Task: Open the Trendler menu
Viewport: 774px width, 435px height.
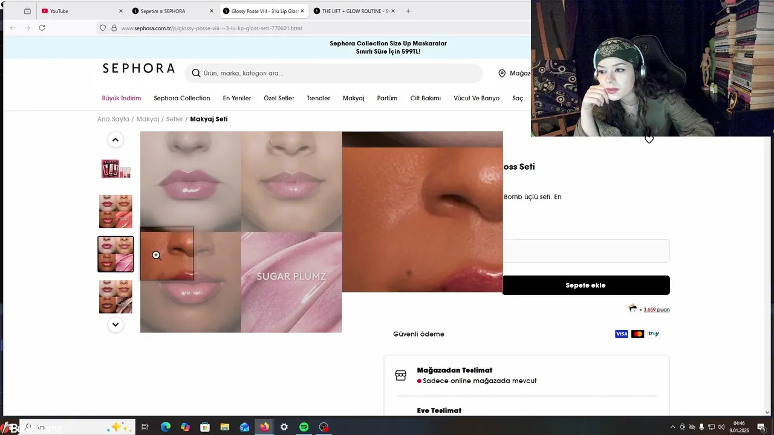Action: coord(319,98)
